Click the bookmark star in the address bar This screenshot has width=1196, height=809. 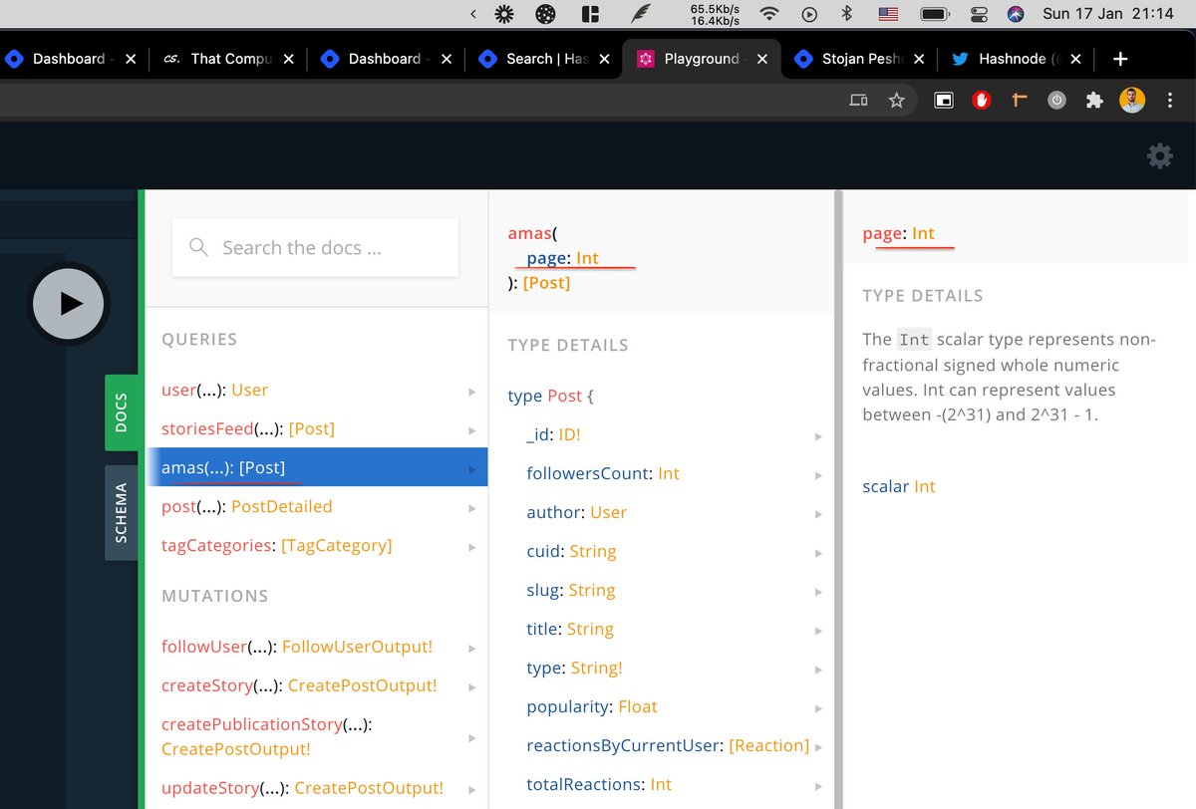[x=896, y=100]
